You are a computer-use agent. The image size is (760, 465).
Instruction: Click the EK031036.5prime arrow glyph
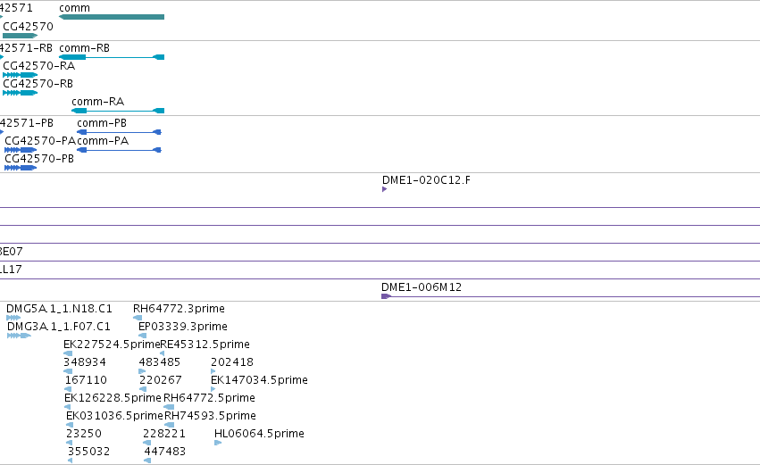coord(70,425)
